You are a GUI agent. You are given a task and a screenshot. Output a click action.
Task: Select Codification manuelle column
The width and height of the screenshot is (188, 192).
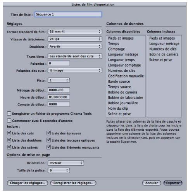(126, 76)
